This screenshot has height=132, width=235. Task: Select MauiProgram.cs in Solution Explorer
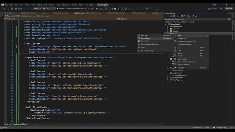178,80
